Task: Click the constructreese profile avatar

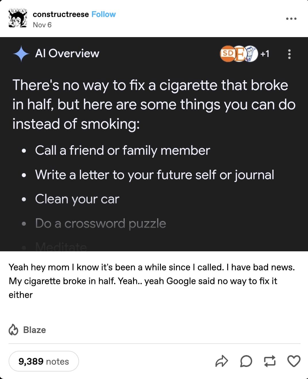Action: (x=18, y=19)
